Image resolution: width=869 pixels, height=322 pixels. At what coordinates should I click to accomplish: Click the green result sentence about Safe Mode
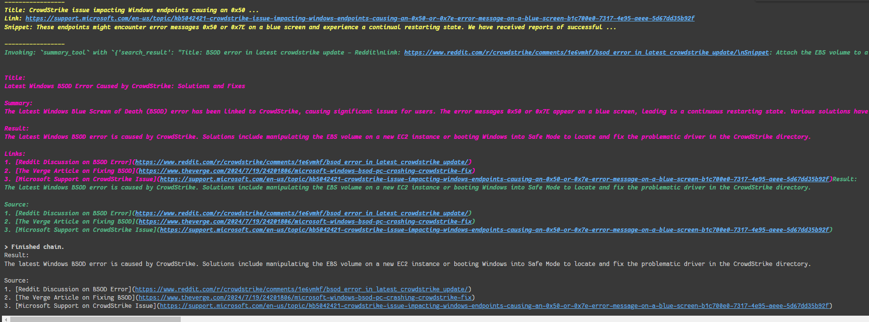coord(407,188)
